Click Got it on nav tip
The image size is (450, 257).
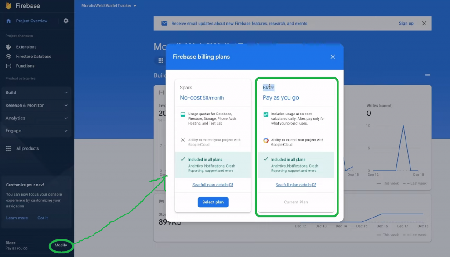tap(43, 218)
